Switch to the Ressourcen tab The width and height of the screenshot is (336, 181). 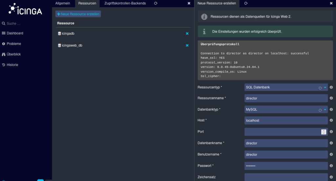point(87,3)
